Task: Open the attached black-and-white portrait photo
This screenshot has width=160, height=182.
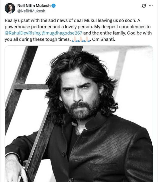Action: tap(79, 114)
